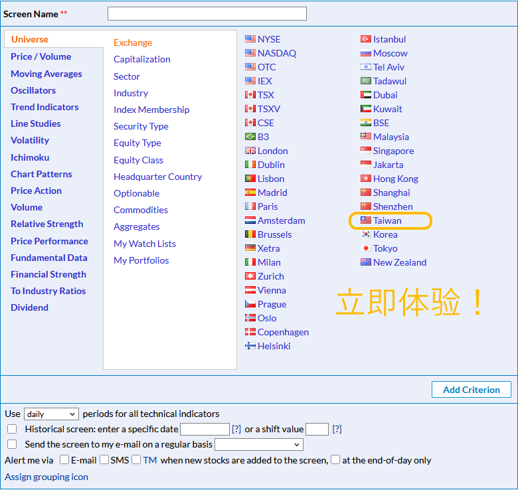
Task: Click the B3 Brazil flag icon
Action: coord(250,136)
